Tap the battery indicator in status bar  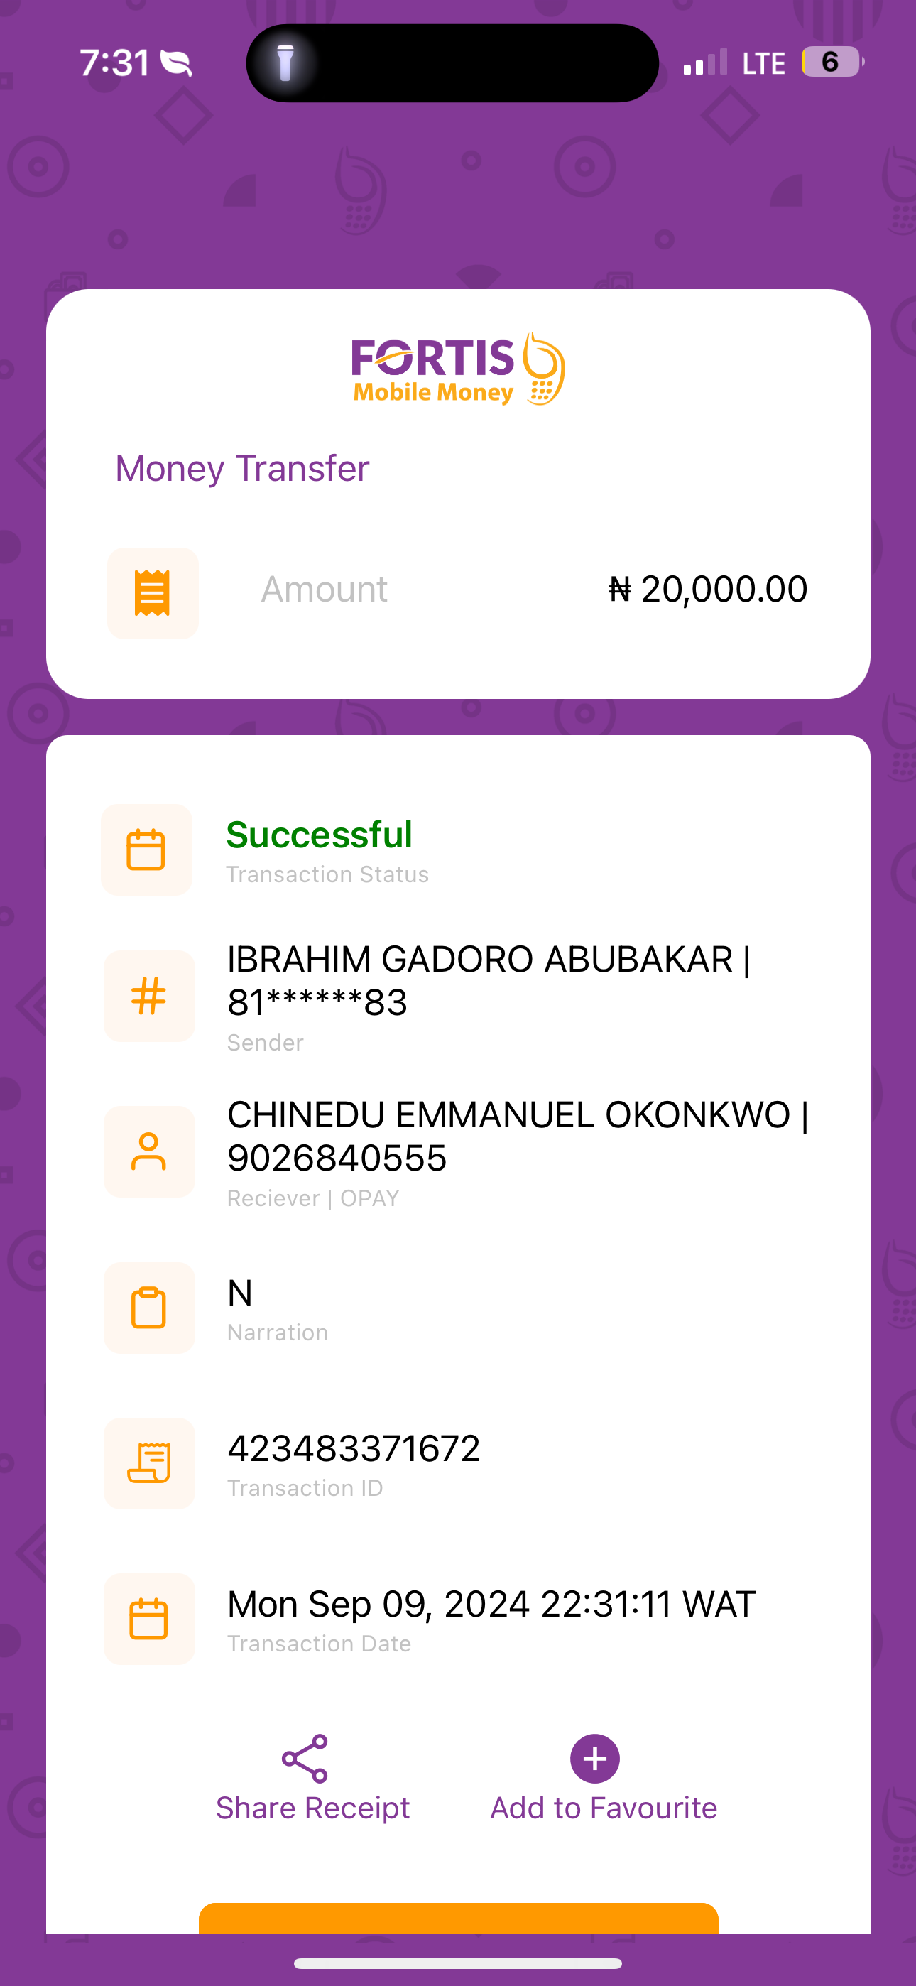tap(832, 62)
